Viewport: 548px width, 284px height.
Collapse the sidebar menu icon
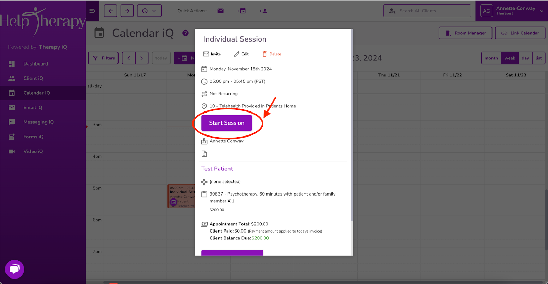(92, 11)
